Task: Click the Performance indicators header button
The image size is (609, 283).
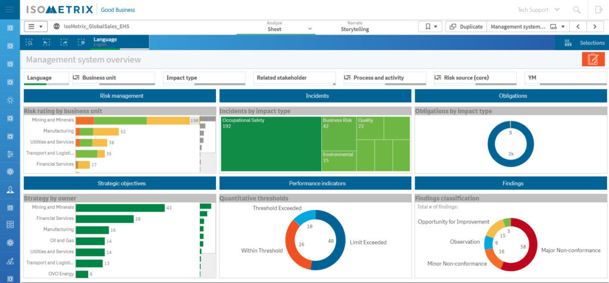Action: [x=315, y=183]
